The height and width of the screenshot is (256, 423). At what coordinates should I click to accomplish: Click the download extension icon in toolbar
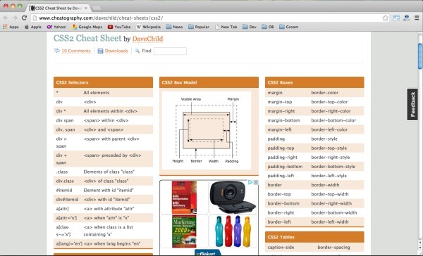[x=407, y=18]
